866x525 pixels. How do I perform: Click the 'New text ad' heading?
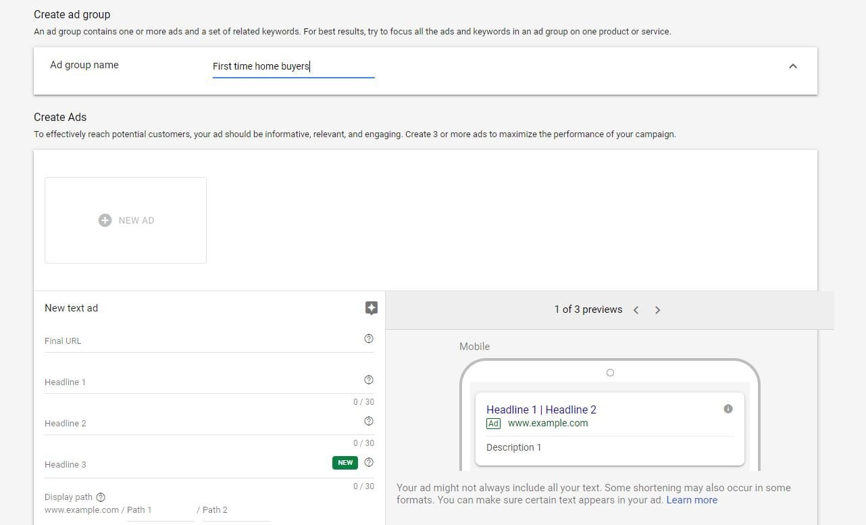point(71,308)
